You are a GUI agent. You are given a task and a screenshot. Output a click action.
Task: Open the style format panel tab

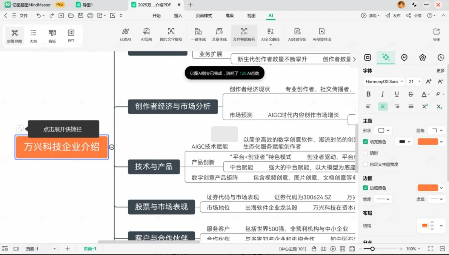tap(386, 57)
